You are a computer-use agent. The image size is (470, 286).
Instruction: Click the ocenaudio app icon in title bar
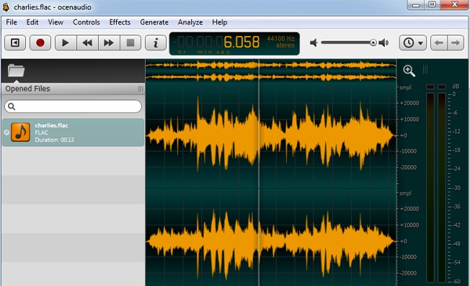(x=6, y=7)
